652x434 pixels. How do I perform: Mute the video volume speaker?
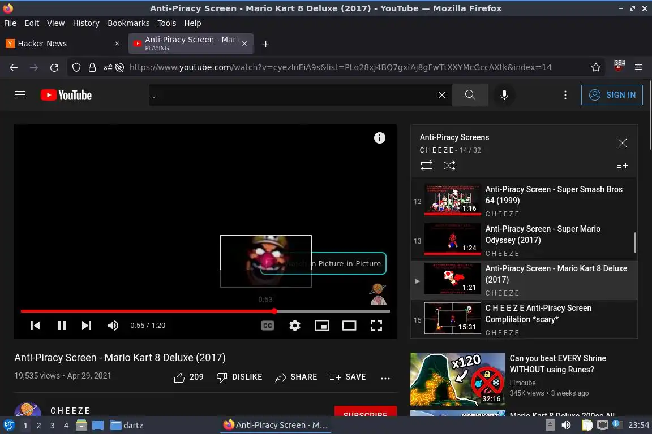113,325
